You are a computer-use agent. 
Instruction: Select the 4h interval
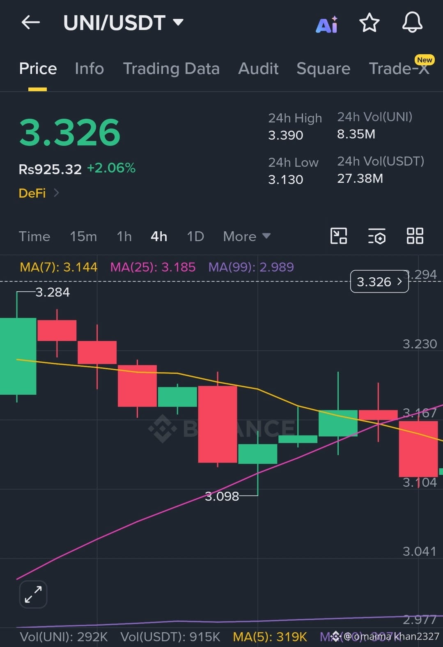tap(159, 237)
